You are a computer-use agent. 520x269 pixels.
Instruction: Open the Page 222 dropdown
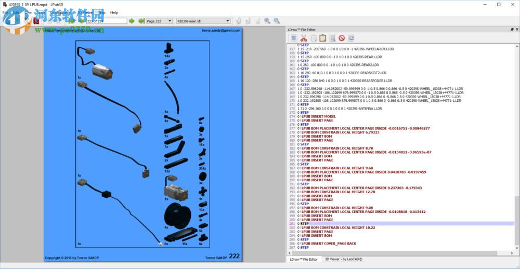pos(160,21)
